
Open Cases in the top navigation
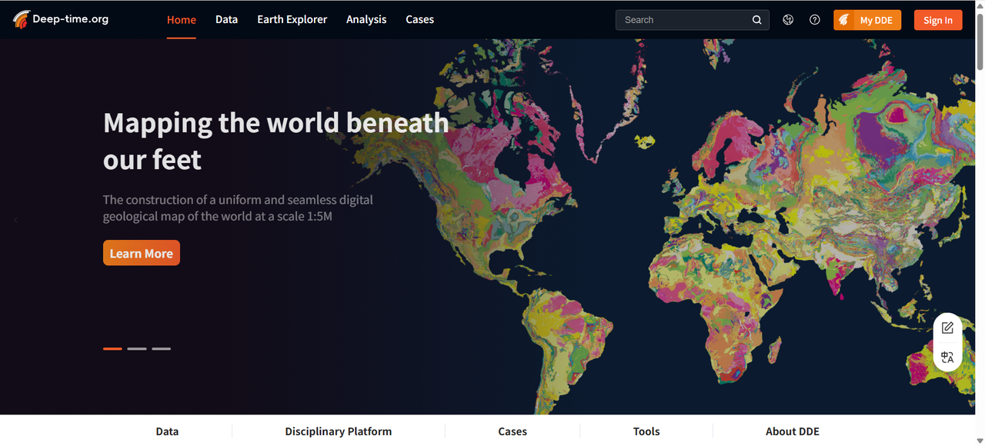(419, 19)
